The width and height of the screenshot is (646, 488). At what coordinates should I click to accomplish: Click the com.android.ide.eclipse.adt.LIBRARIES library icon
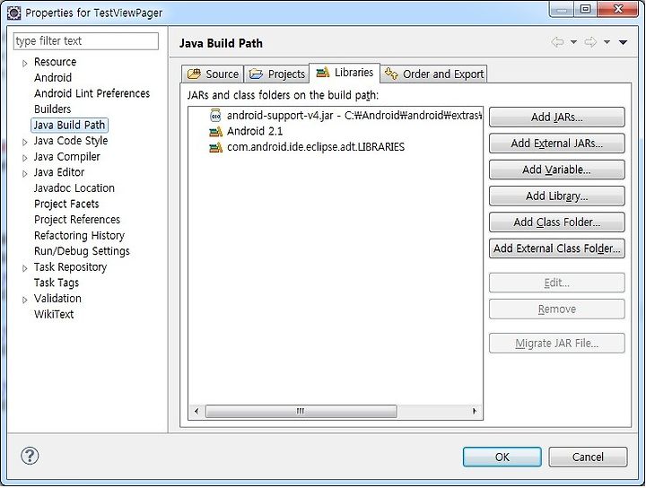pos(215,147)
